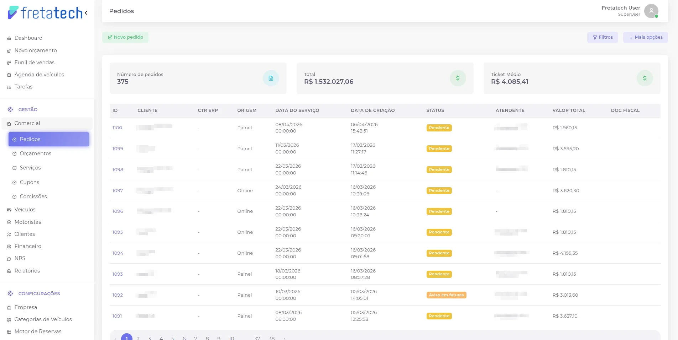This screenshot has width=678, height=340.
Task: Click the document icon in the Número de pedidos card
Action: pos(271,78)
